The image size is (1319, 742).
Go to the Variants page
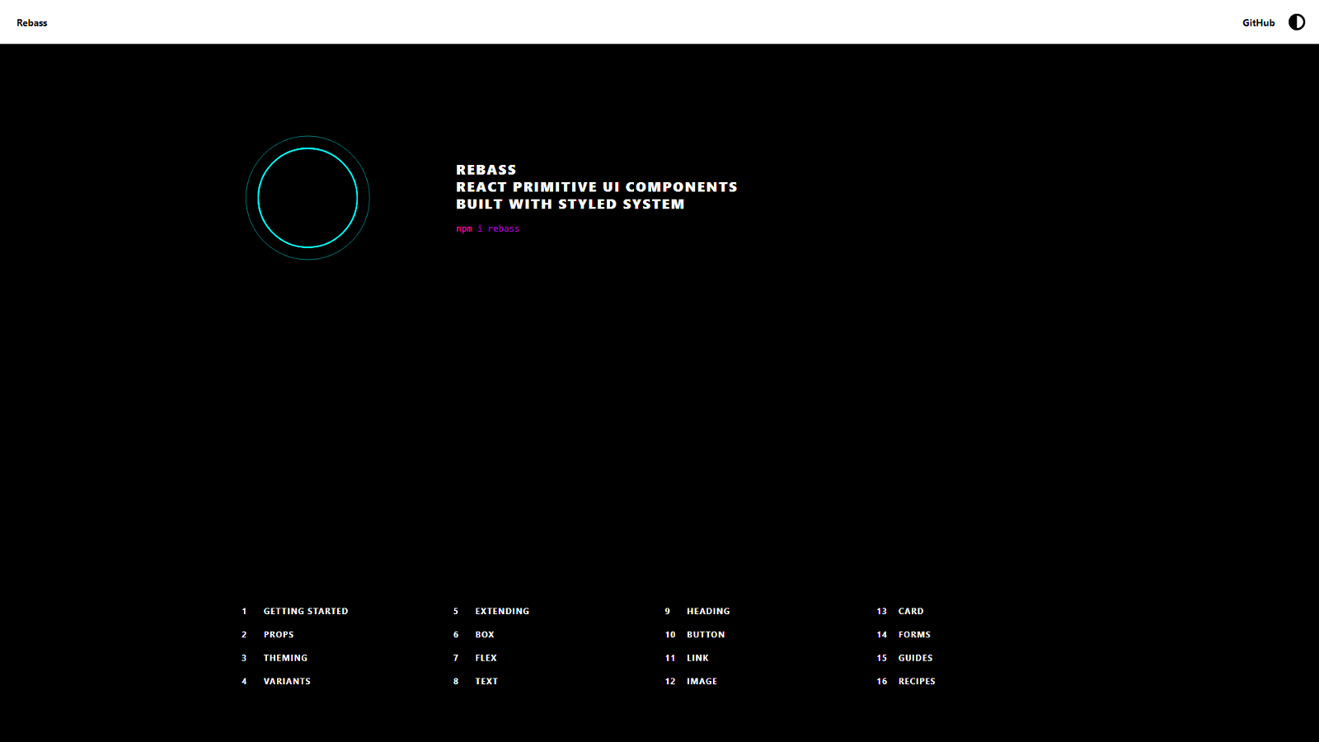[x=287, y=682]
